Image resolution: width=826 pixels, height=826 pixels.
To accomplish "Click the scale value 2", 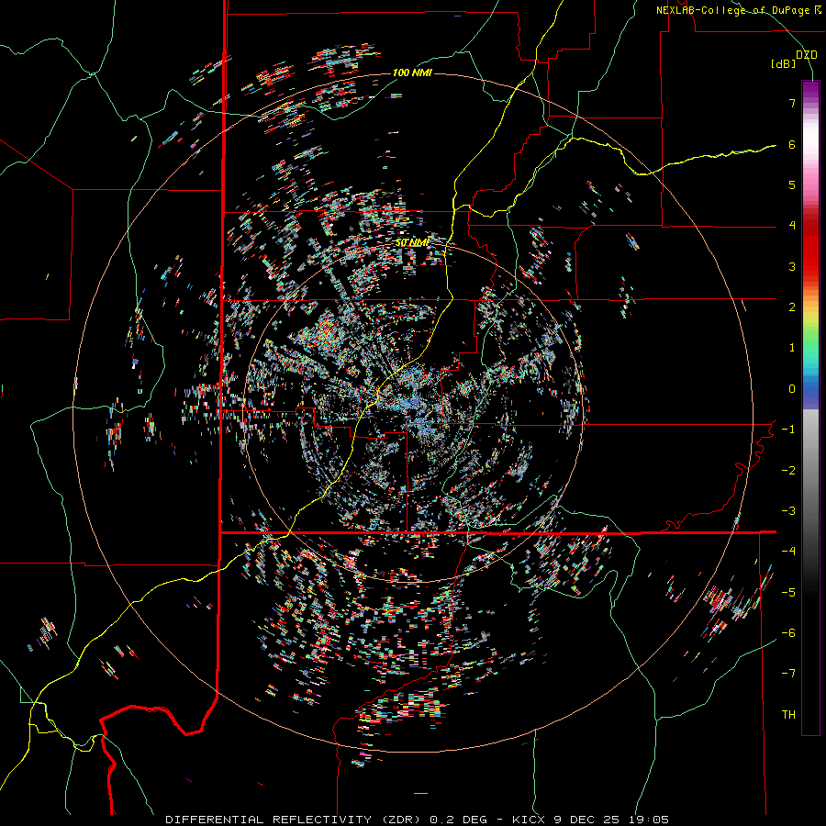I will pos(792,307).
